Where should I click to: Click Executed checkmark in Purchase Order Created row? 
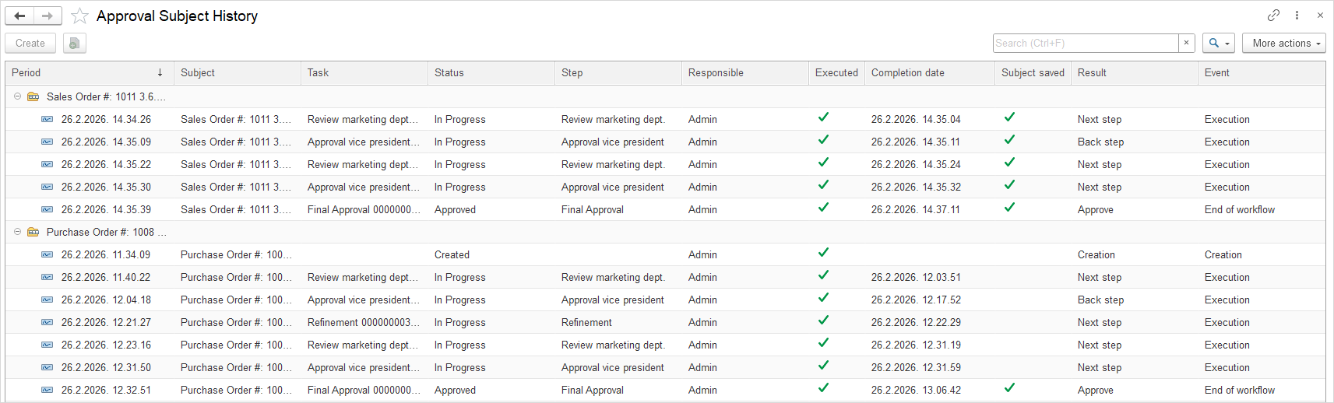click(823, 253)
